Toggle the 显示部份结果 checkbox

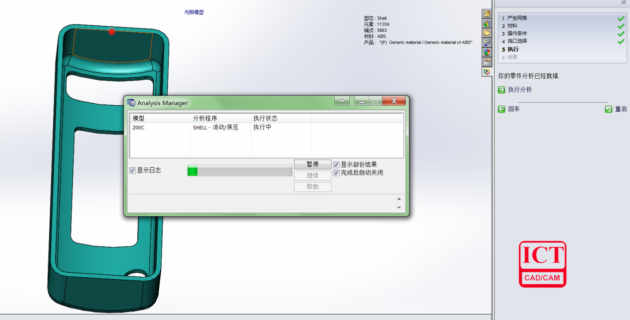point(336,165)
